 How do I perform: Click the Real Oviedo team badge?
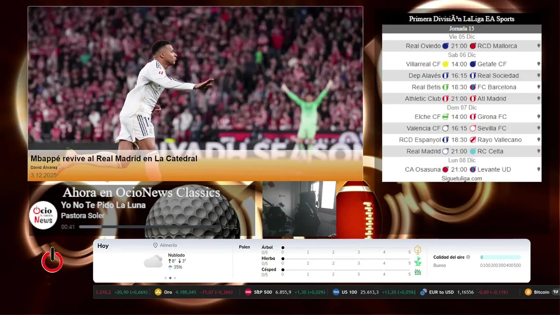click(x=445, y=46)
